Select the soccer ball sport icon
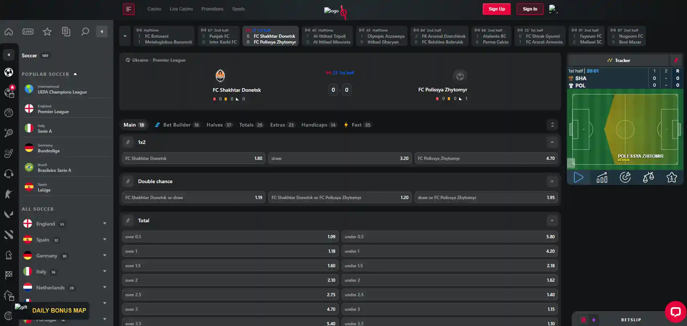This screenshot has width=687, height=326. pyautogui.click(x=9, y=72)
